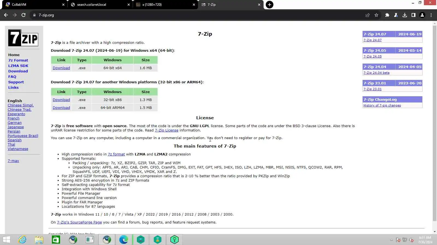Open the Download sidebar menu link
This screenshot has width=437, height=245.
[18, 71]
